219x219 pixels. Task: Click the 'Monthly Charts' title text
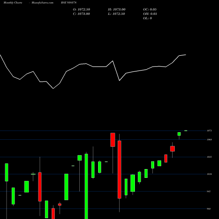(13, 3)
